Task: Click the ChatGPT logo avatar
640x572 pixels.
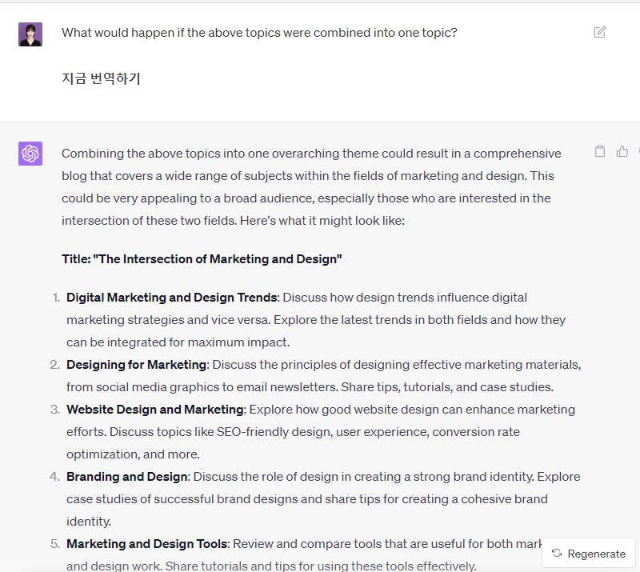Action: tap(30, 154)
